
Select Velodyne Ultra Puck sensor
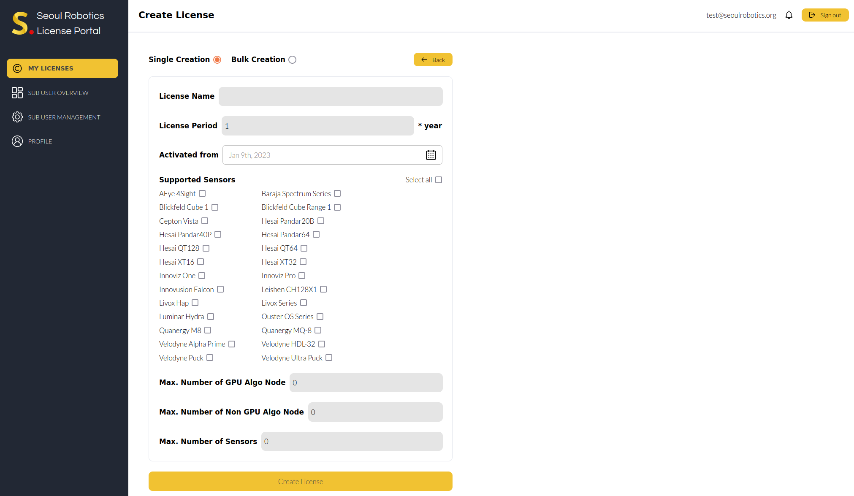pyautogui.click(x=329, y=358)
